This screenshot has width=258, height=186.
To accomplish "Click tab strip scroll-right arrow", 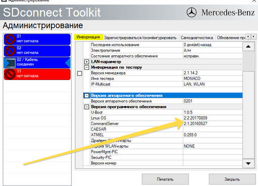I will [x=253, y=36].
